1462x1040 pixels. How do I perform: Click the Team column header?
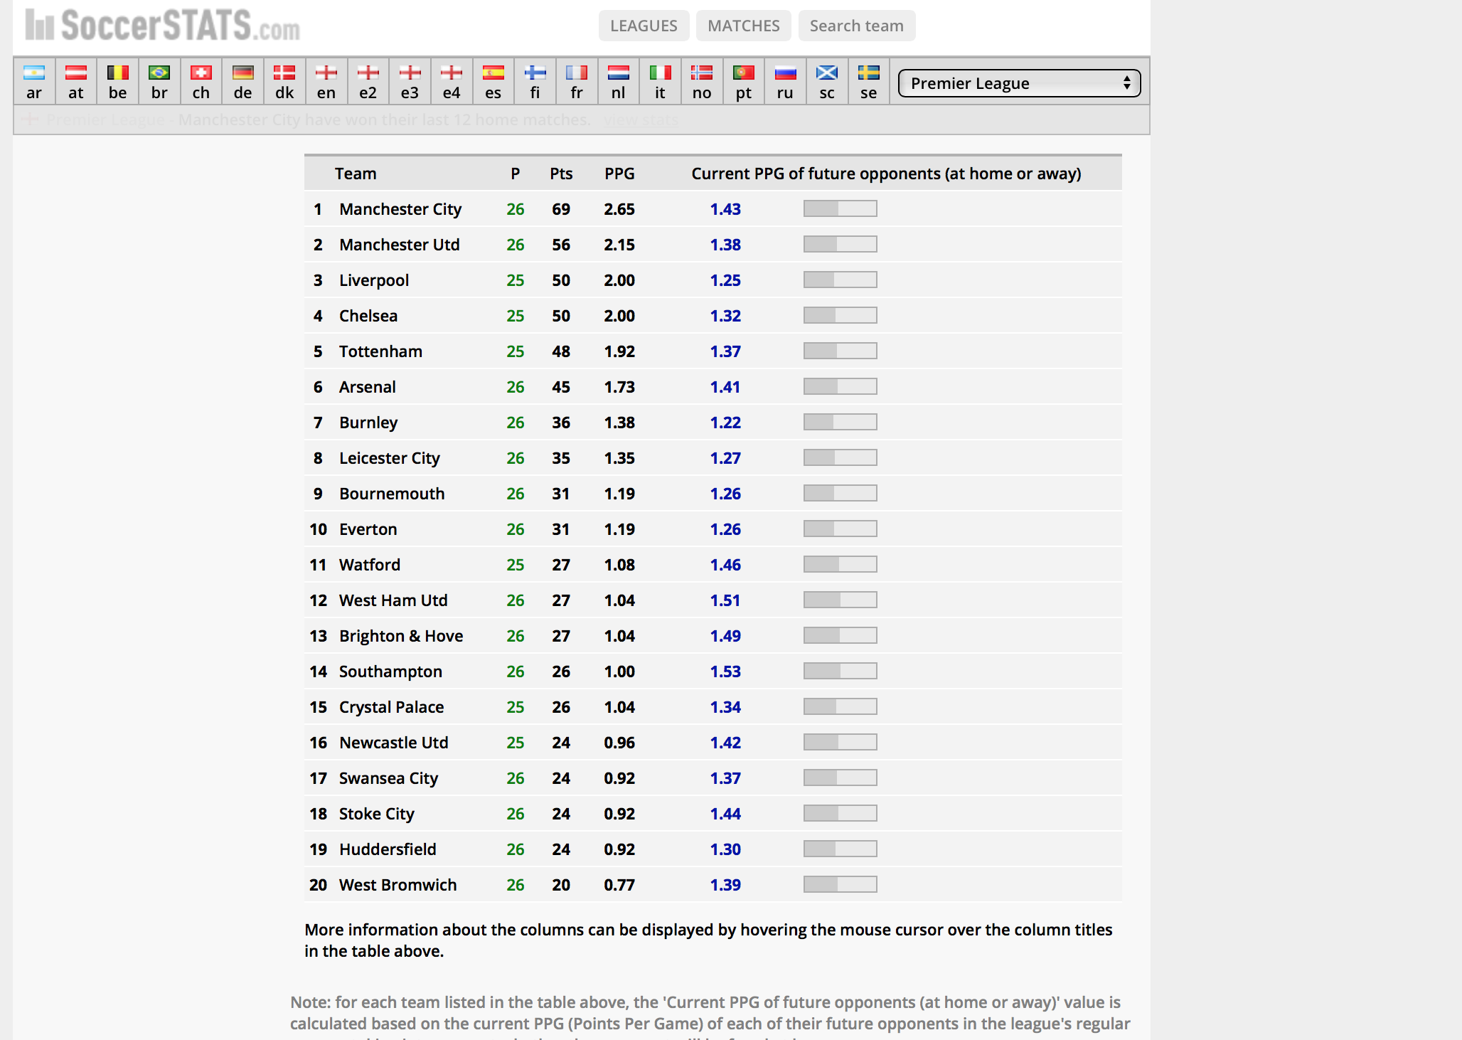coord(356,174)
